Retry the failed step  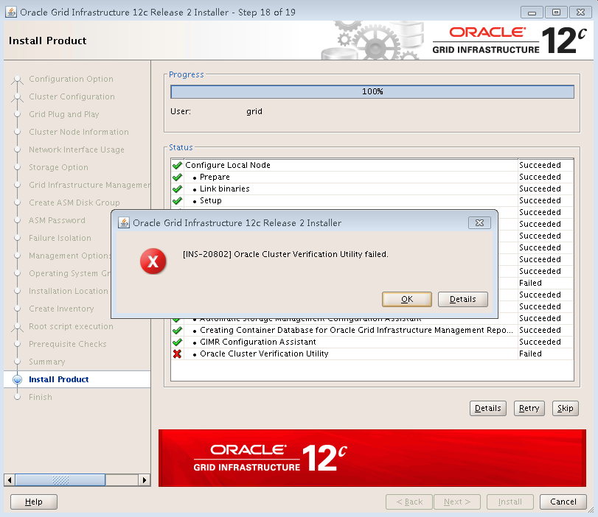point(529,408)
